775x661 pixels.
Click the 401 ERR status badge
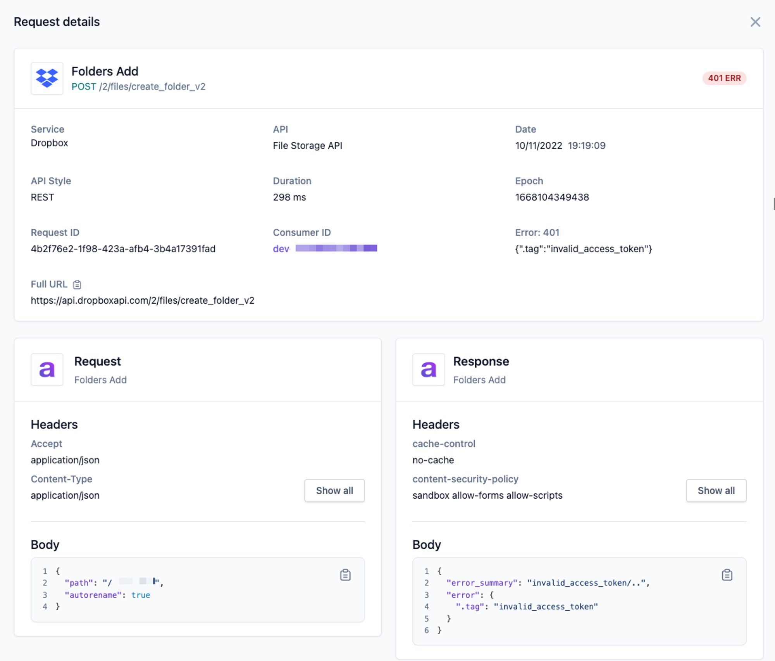pos(724,78)
